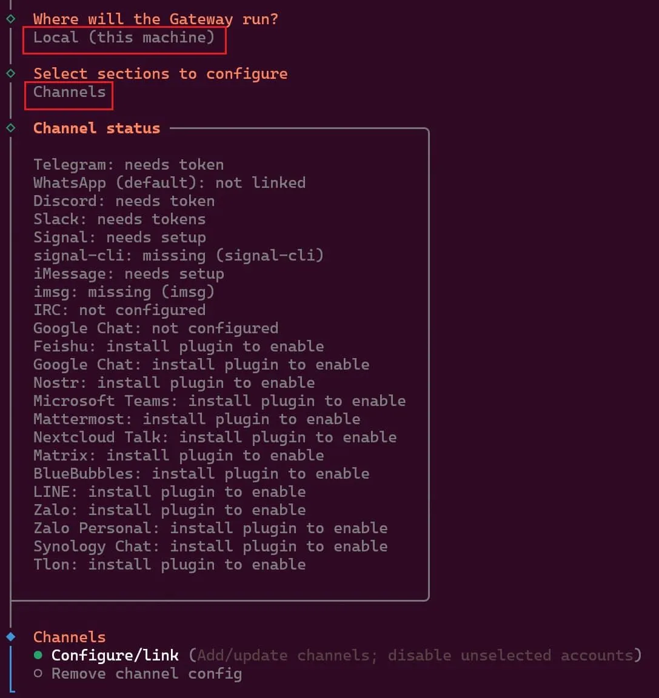The height and width of the screenshot is (698, 659).
Task: Click "WhatsApp (default): not linked" entry
Action: coord(169,182)
